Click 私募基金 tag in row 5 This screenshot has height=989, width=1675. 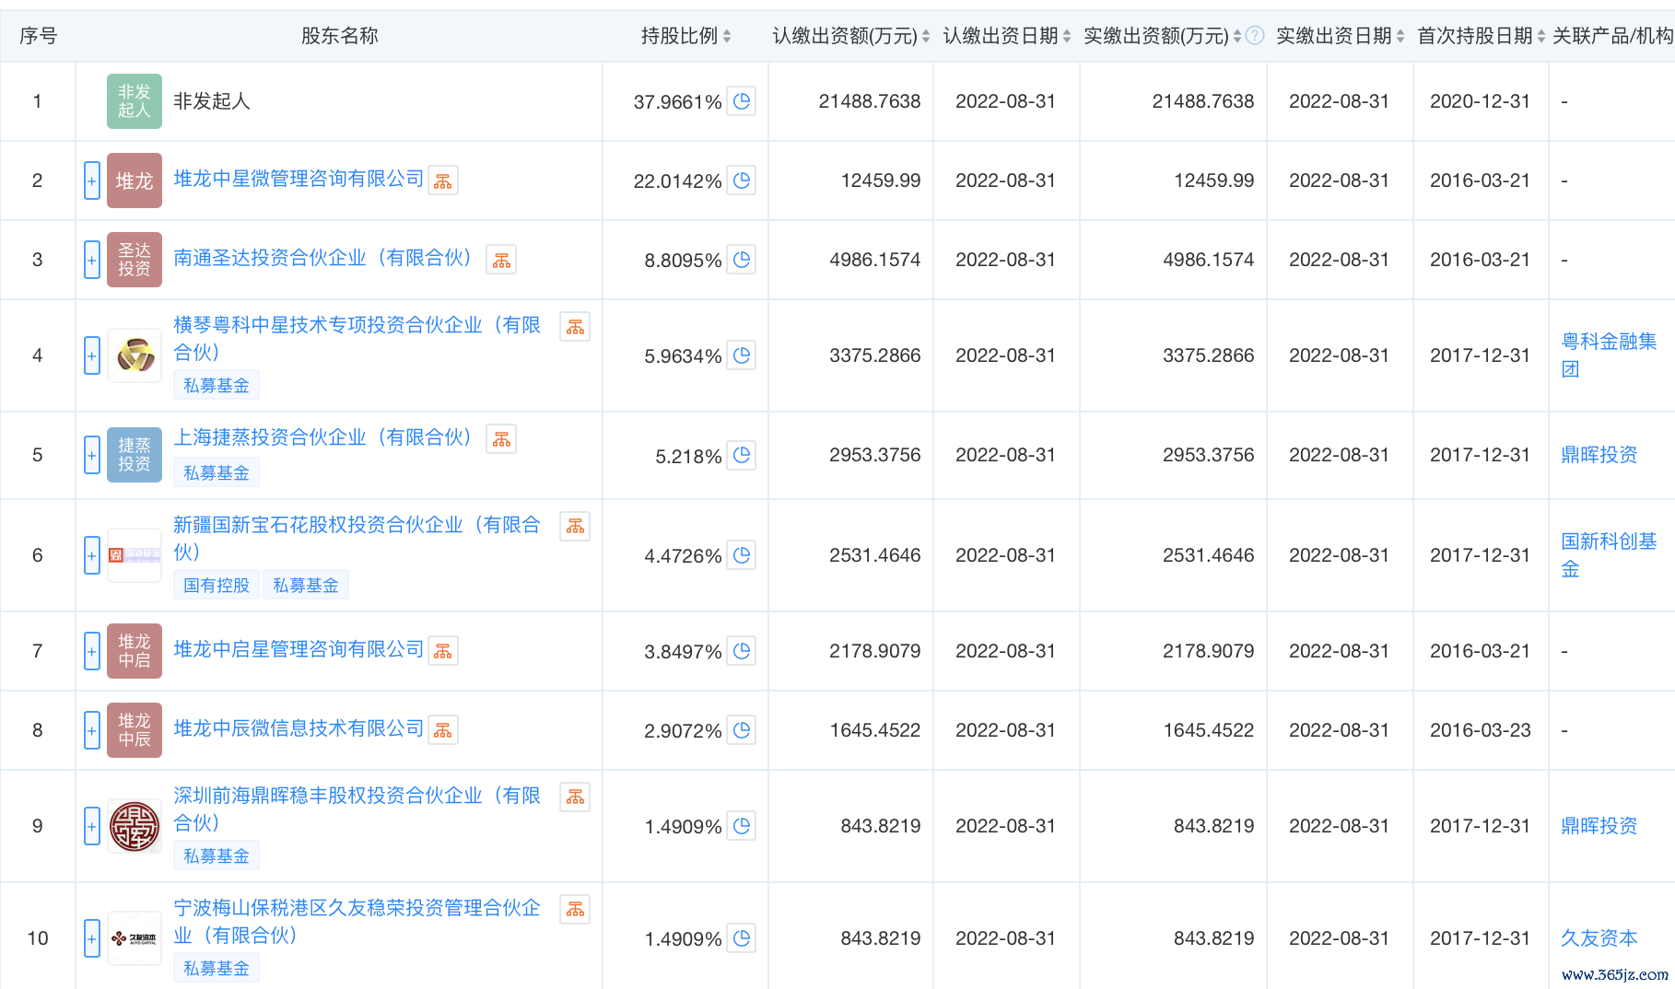coord(217,473)
